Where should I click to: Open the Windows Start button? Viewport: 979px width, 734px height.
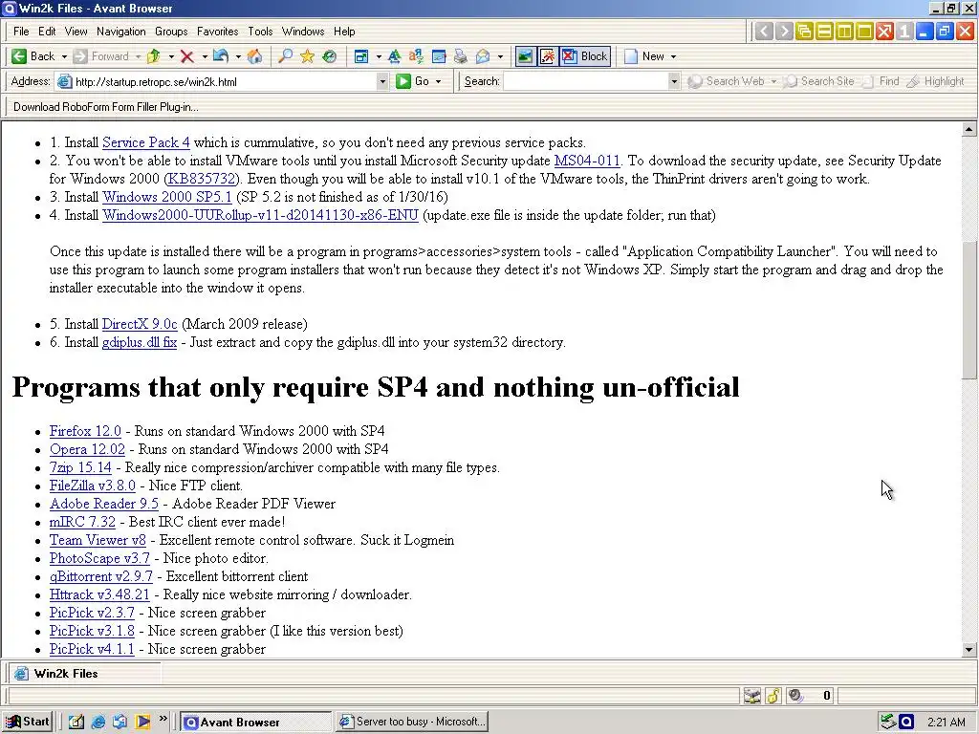[x=28, y=722]
